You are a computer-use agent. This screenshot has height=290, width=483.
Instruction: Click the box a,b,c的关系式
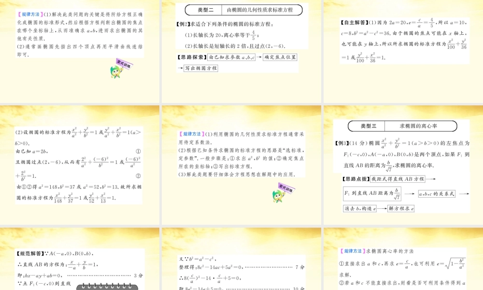(437, 194)
